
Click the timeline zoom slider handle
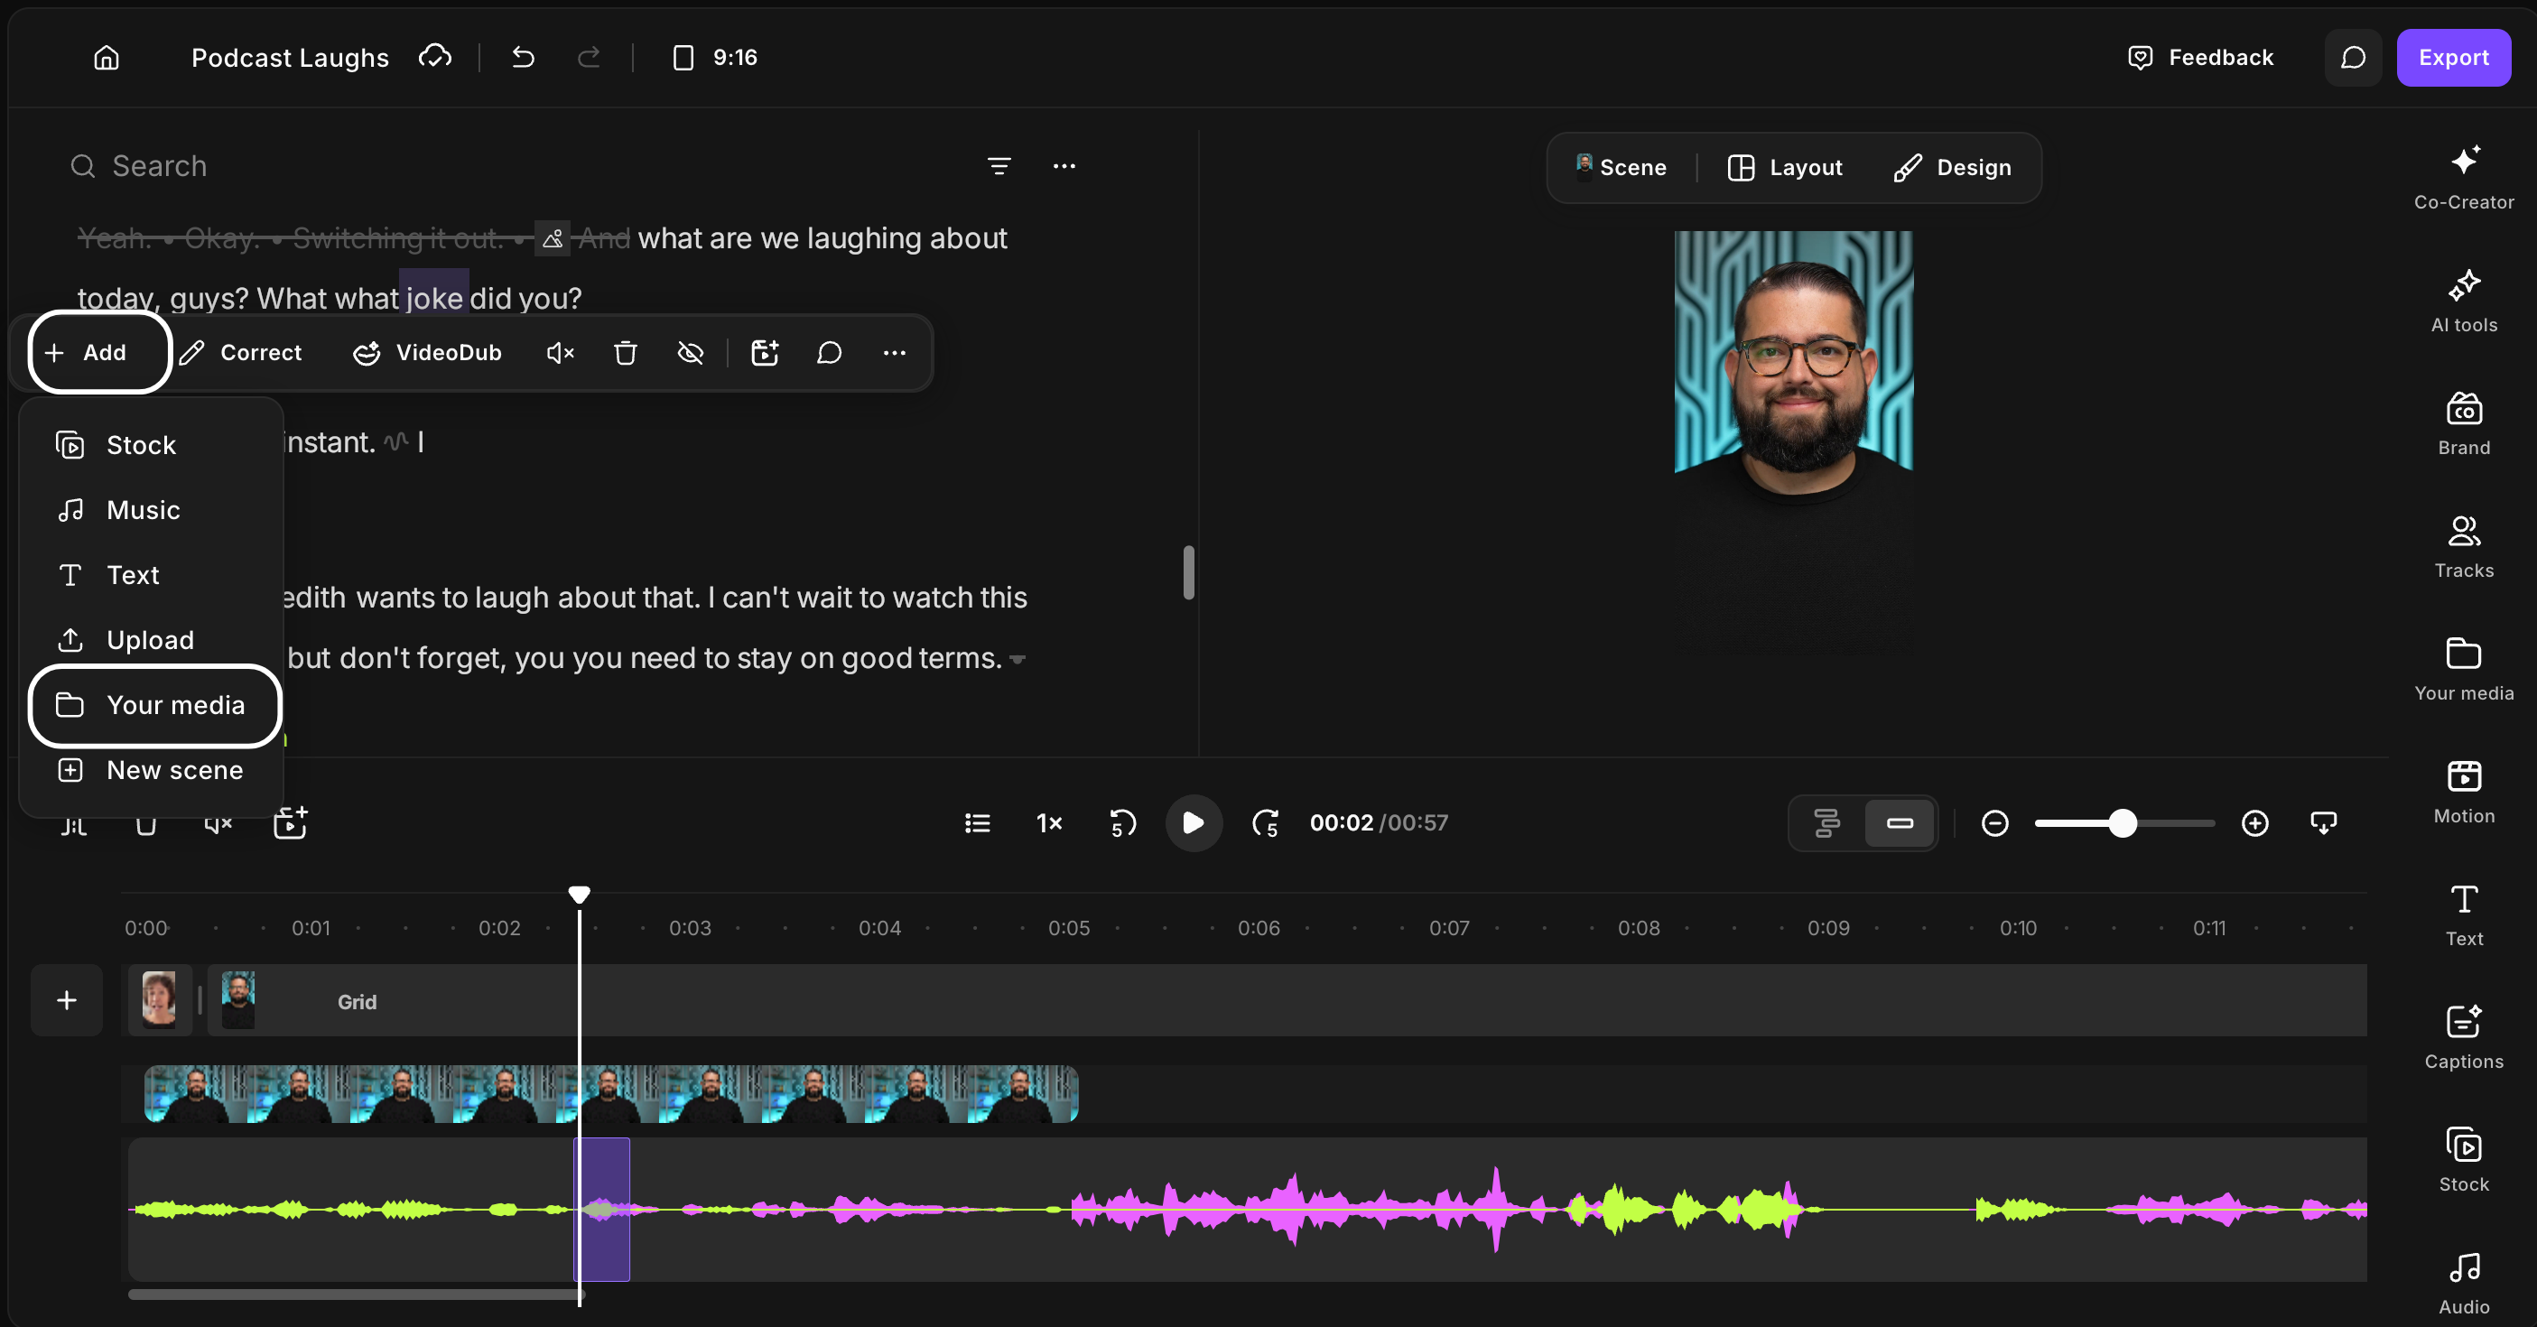coord(2123,823)
